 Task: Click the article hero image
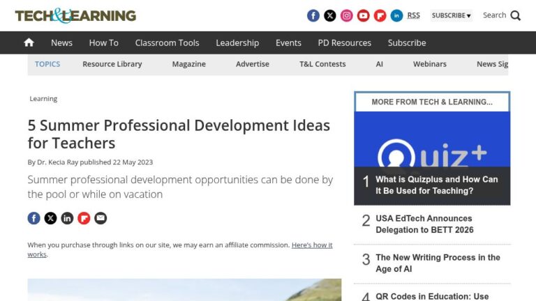coord(184,290)
